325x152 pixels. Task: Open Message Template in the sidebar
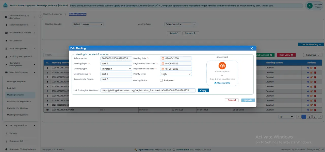pos(16,82)
